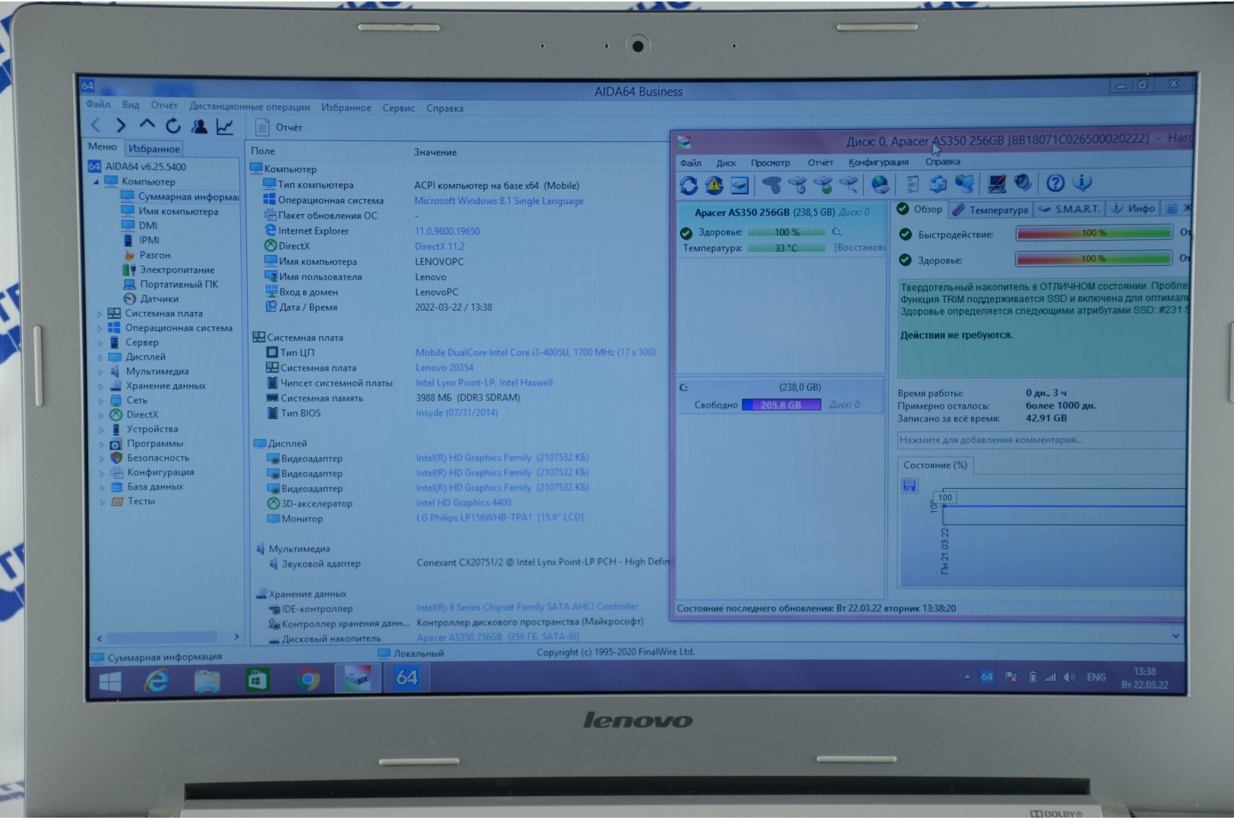
Task: Open Сервис menu in AIDA64
Action: coord(398,108)
